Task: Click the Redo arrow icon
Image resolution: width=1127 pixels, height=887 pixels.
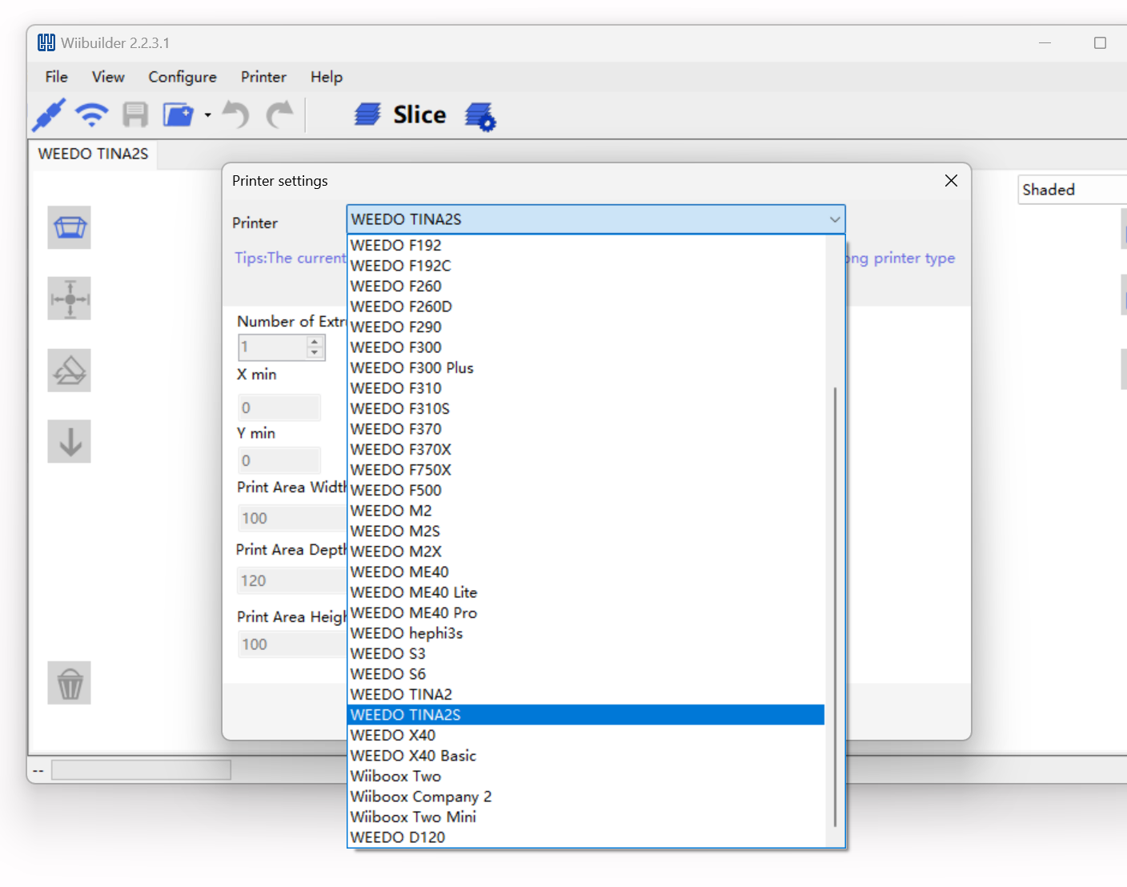Action: [280, 114]
